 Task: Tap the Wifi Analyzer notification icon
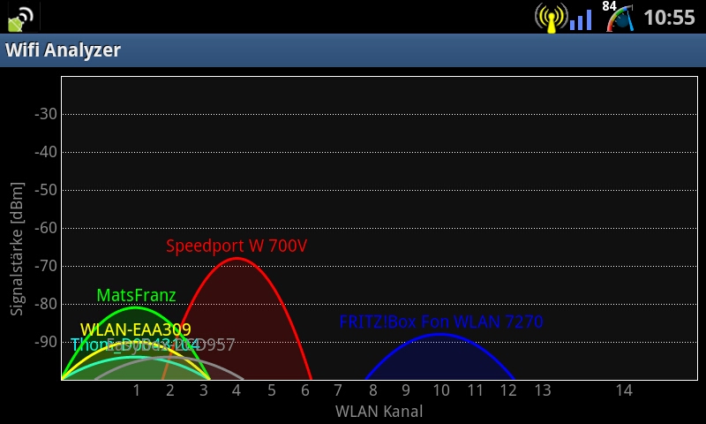click(20, 17)
